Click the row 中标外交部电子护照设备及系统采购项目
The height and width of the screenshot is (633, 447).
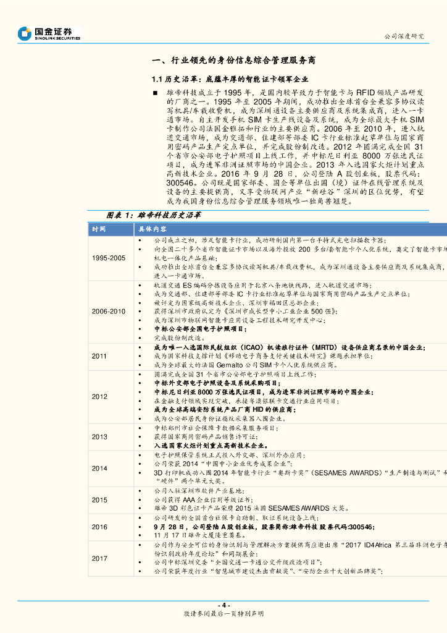tap(217, 383)
